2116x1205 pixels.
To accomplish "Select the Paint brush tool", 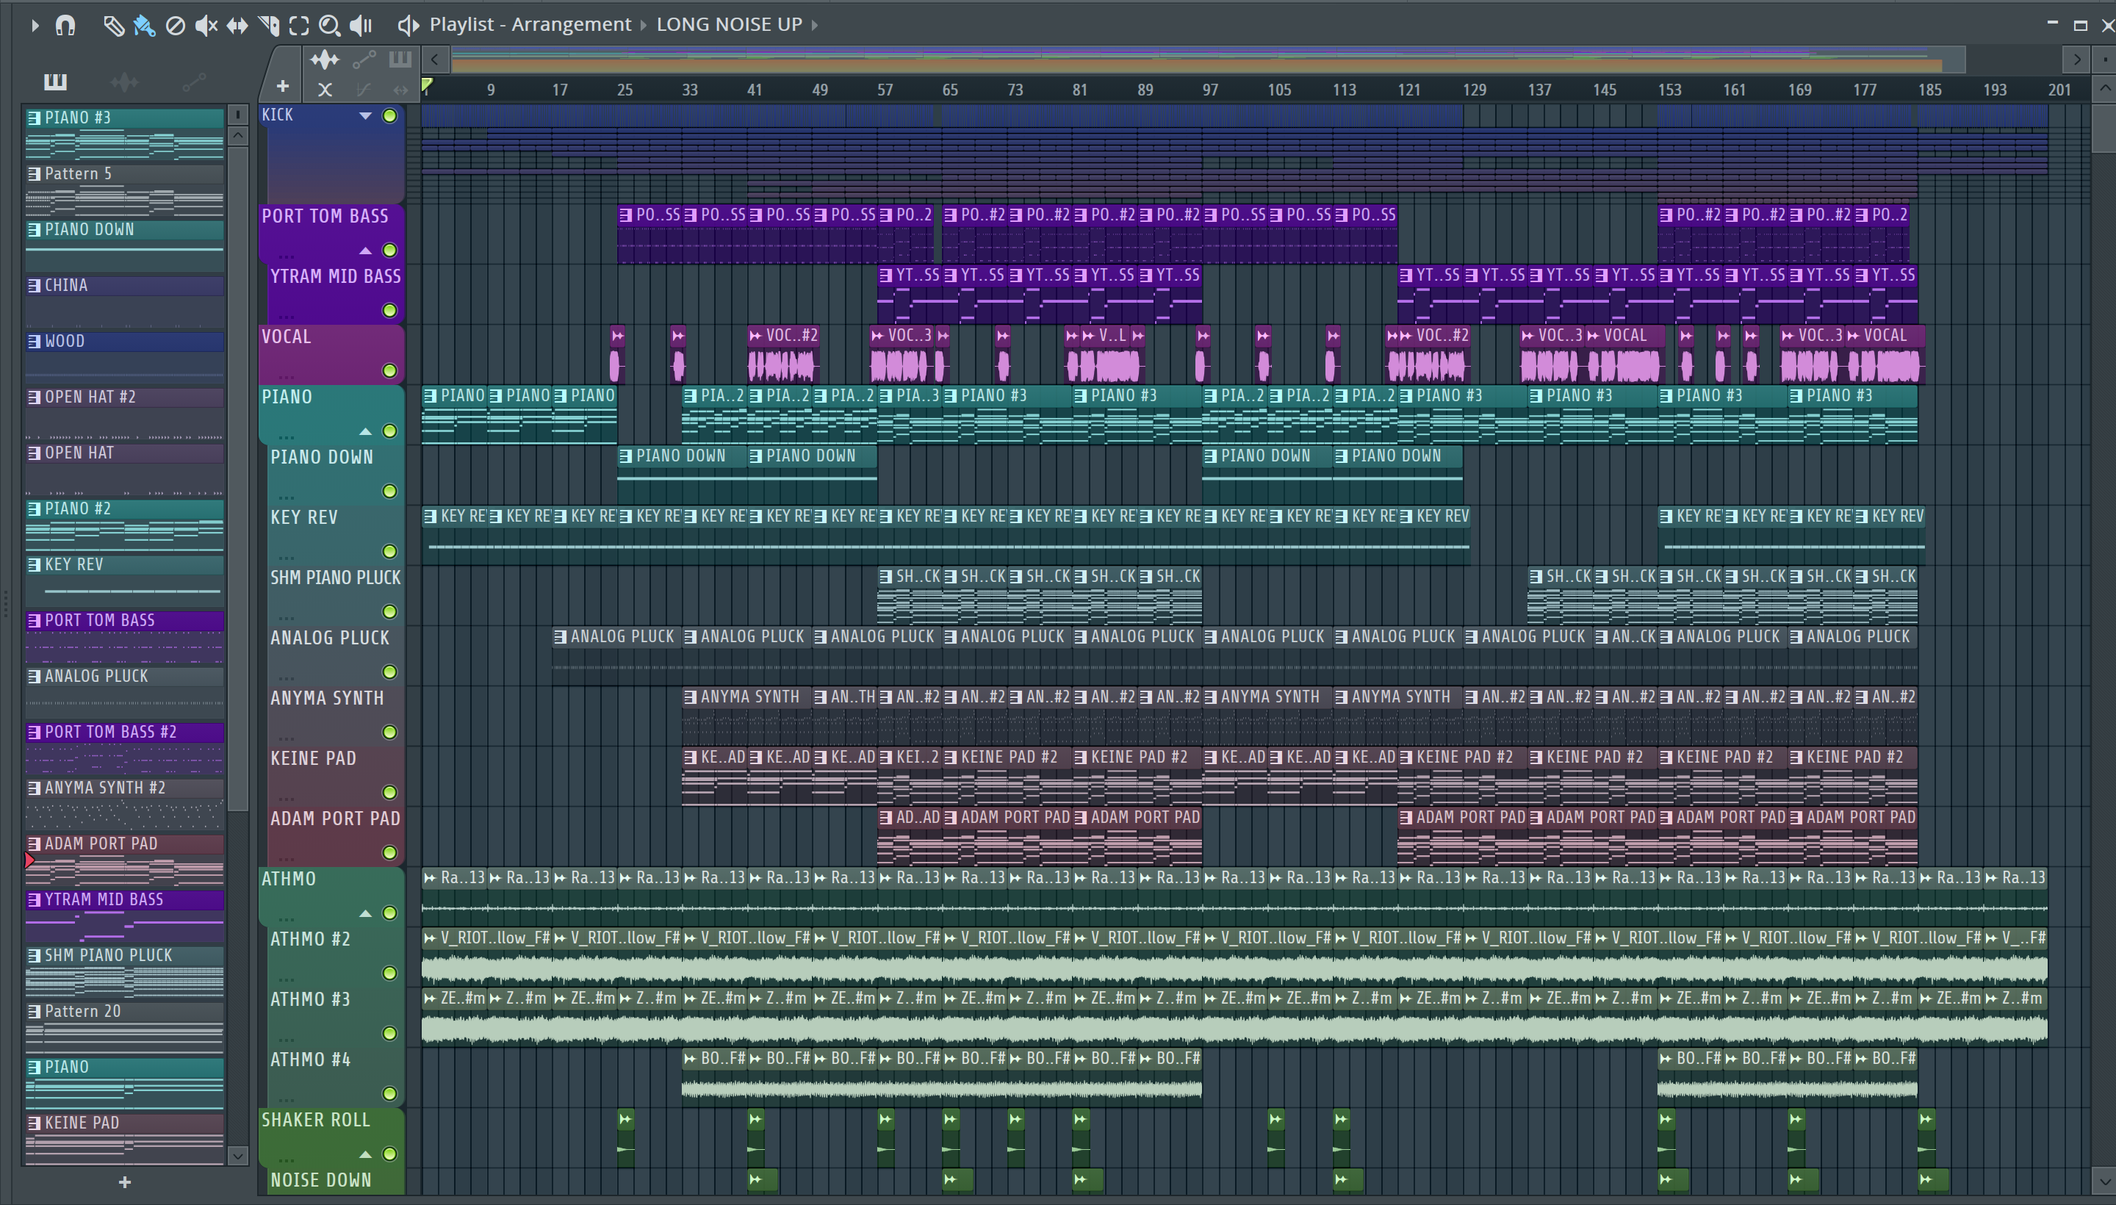I will pyautogui.click(x=144, y=26).
